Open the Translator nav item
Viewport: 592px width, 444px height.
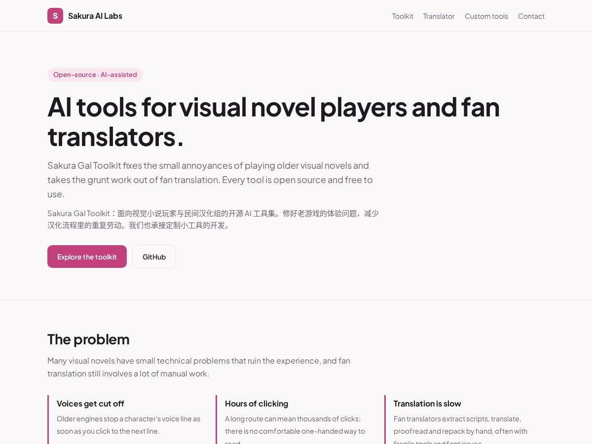439,16
